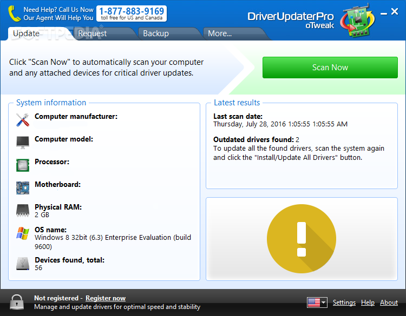Click the Physical RAM value 2 GB
Image resolution: width=406 pixels, height=316 pixels.
pyautogui.click(x=42, y=215)
